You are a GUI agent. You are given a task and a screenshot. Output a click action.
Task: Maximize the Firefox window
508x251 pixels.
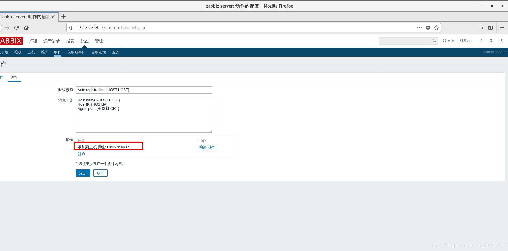point(492,6)
